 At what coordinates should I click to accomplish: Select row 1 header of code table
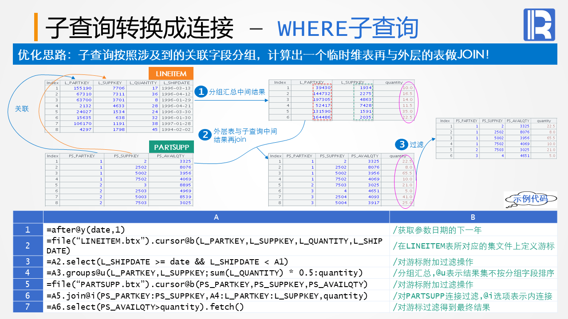pyautogui.click(x=28, y=230)
